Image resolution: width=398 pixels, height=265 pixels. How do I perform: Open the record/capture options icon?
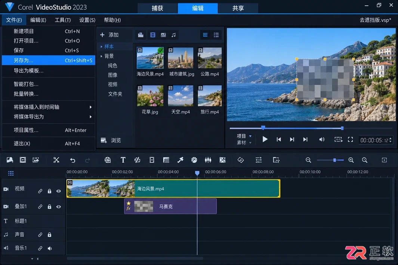pyautogui.click(x=36, y=160)
